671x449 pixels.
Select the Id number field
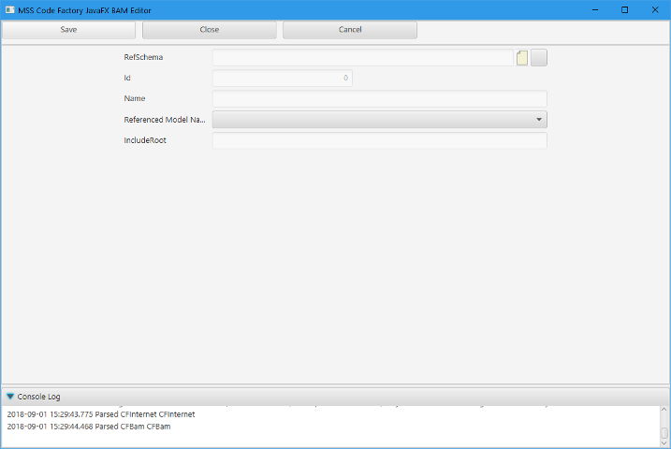click(282, 79)
